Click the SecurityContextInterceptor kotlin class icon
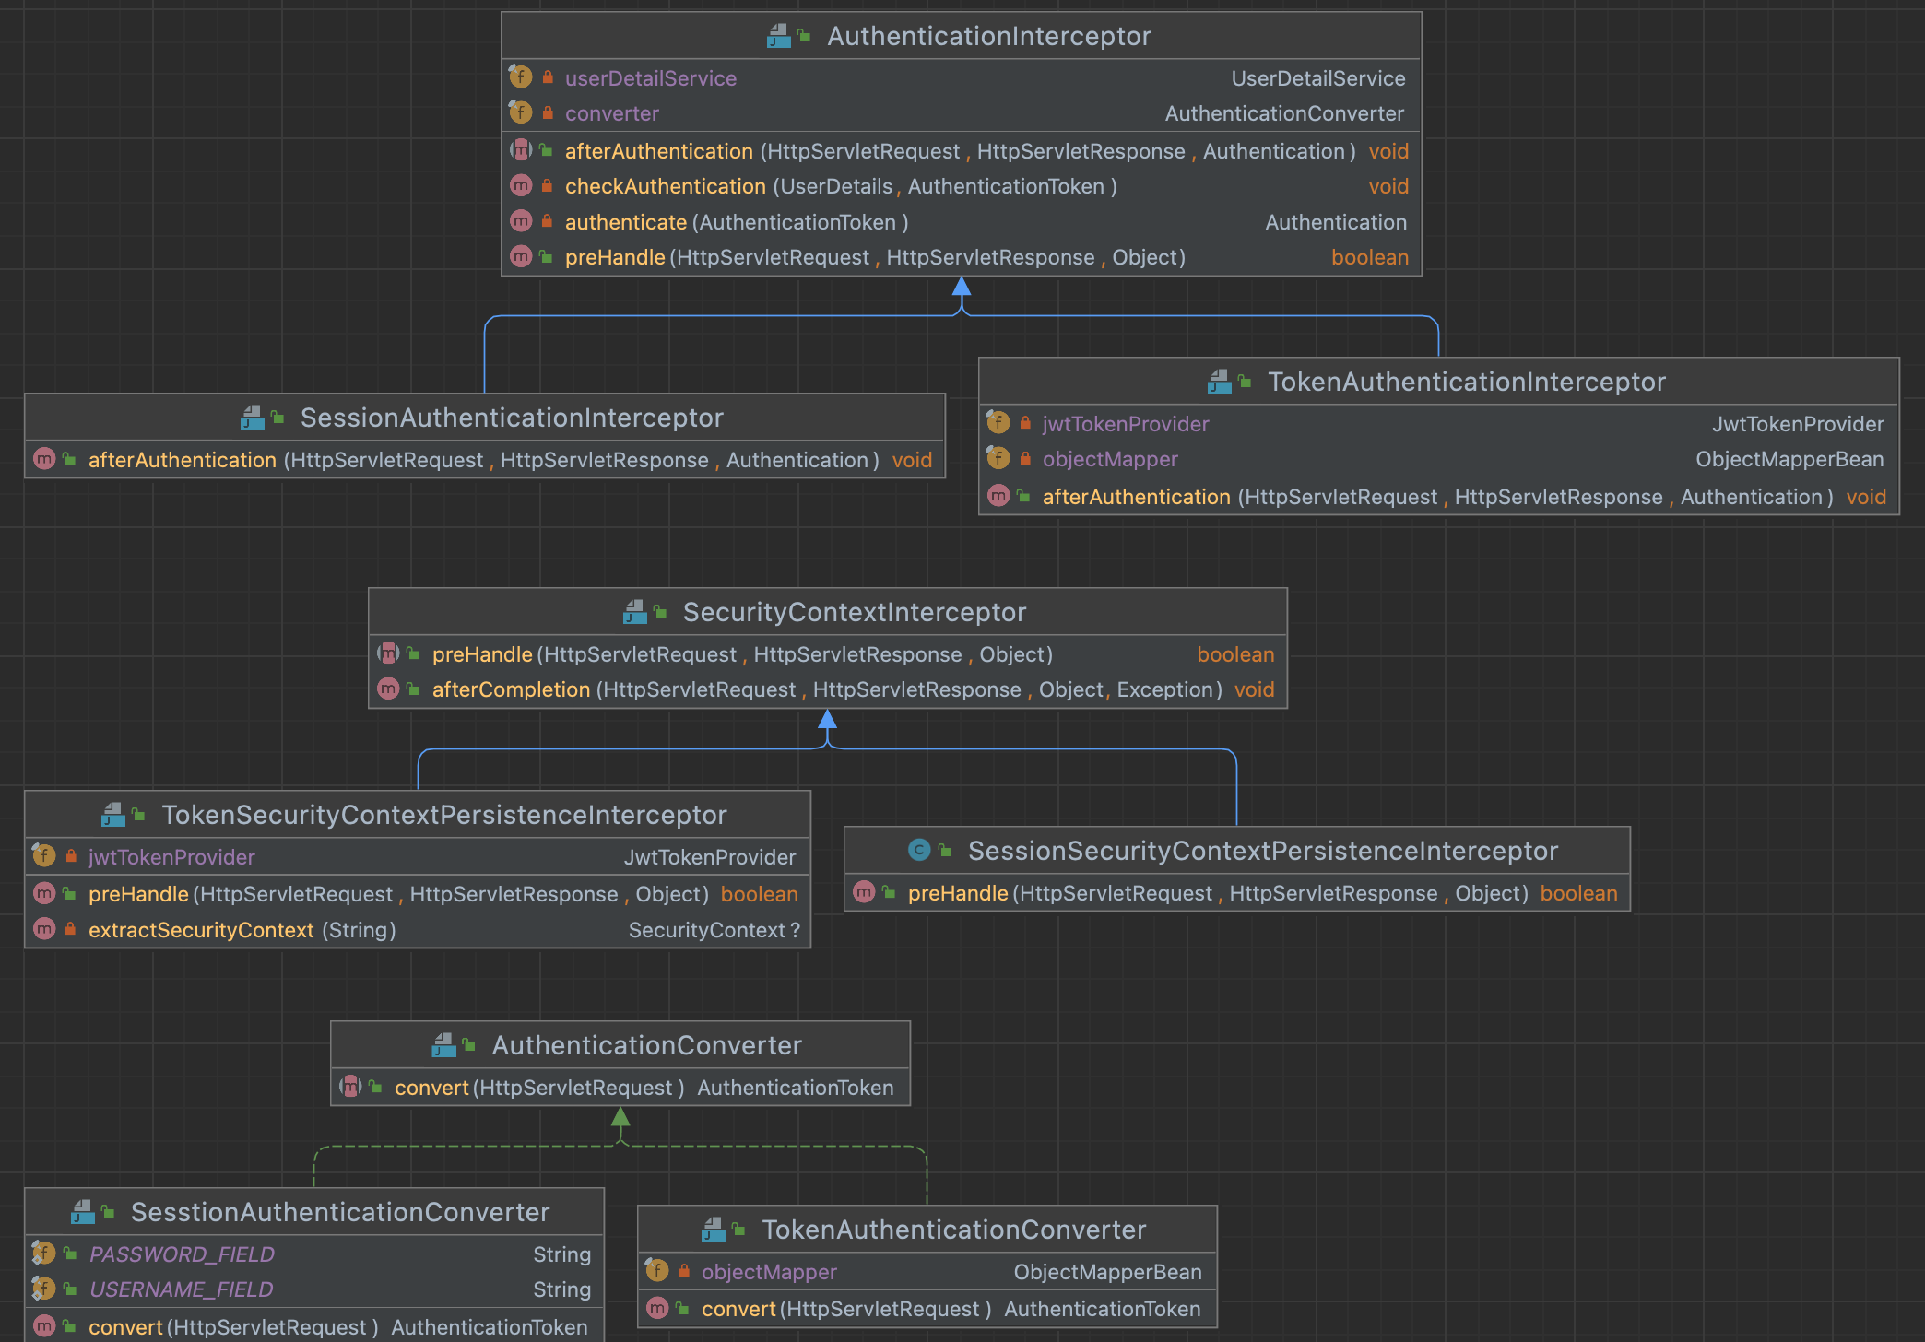This screenshot has height=1342, width=1925. tap(635, 612)
